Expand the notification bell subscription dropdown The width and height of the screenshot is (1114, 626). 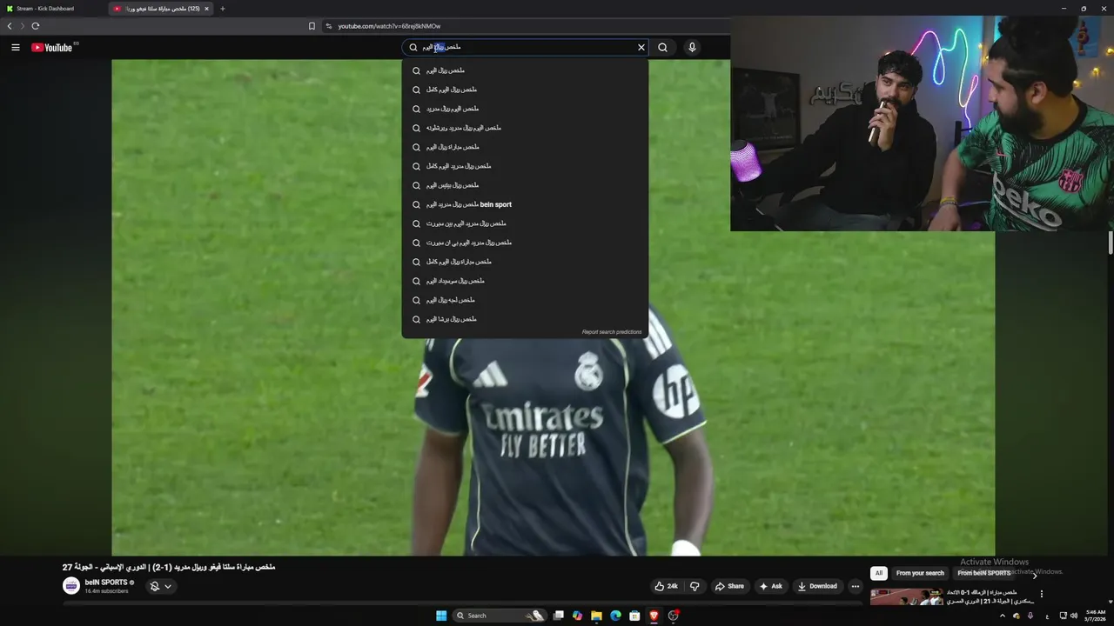tap(160, 586)
